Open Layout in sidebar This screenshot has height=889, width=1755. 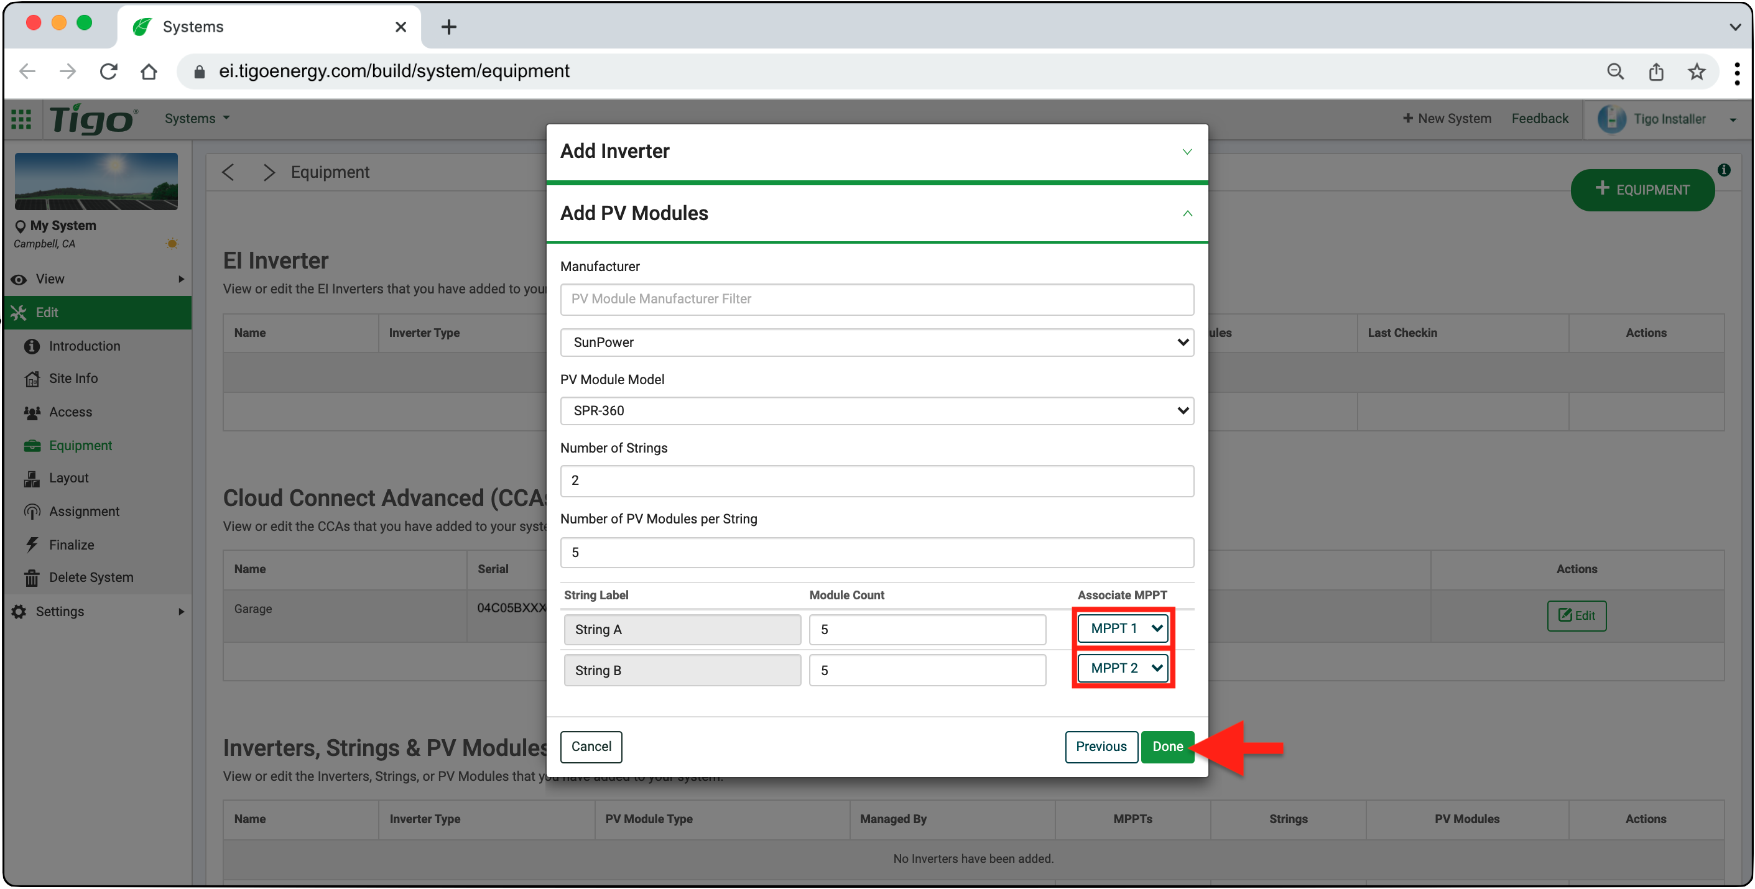click(68, 477)
